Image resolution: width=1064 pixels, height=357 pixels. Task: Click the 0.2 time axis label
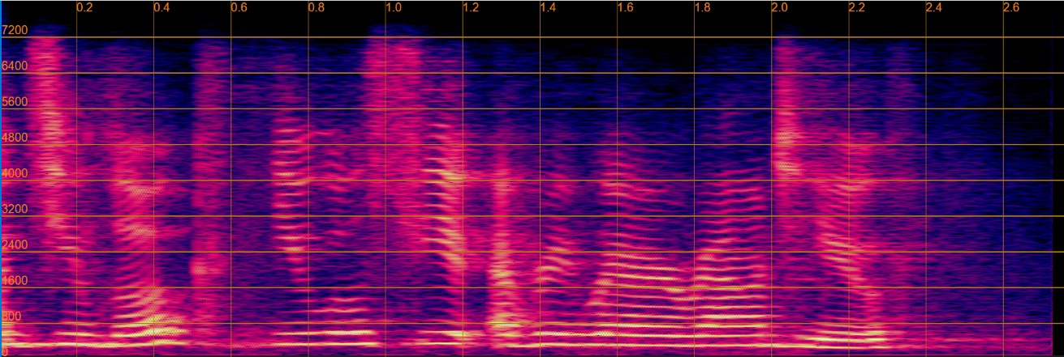84,7
